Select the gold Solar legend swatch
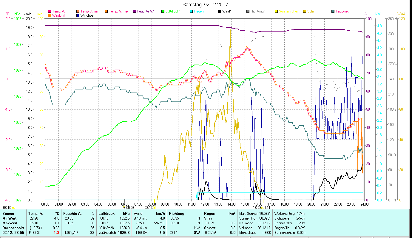The height and width of the screenshot is (238, 412). tap(305, 12)
